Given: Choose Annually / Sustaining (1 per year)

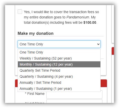Looking at the screenshot, I should click(x=59, y=89).
